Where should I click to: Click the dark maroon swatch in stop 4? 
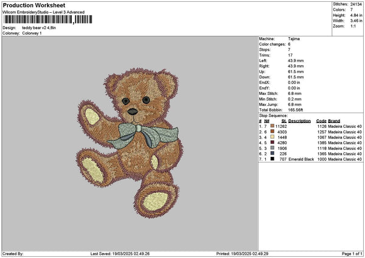pyautogui.click(x=271, y=142)
